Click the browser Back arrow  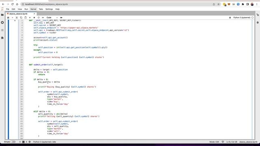point(3,4)
